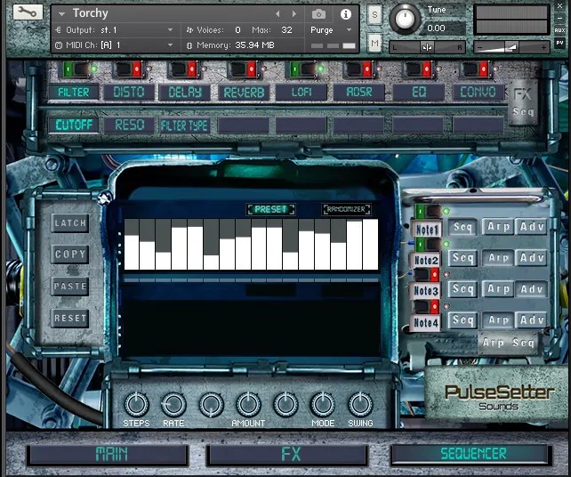Open the FX Seq panel

(523, 102)
